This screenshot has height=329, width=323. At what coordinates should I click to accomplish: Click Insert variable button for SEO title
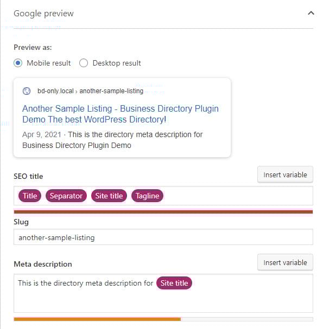pyautogui.click(x=285, y=175)
